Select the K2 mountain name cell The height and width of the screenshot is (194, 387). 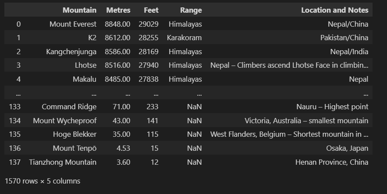(92, 38)
